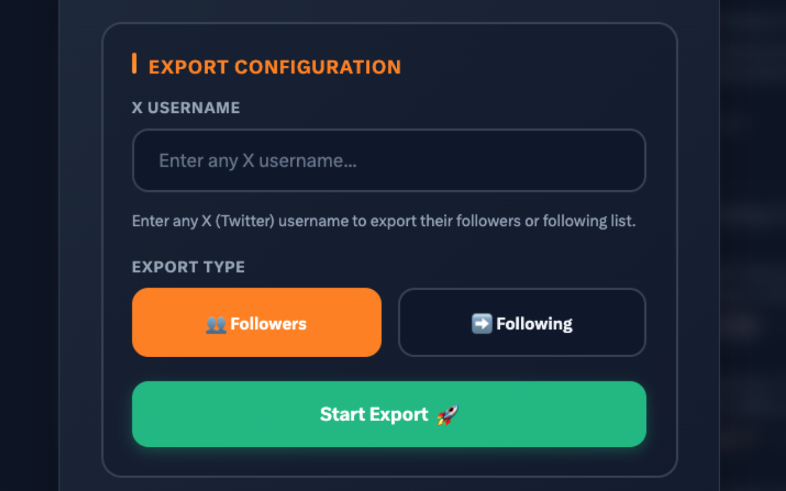
Task: Click the Followers button label text
Action: [x=269, y=323]
